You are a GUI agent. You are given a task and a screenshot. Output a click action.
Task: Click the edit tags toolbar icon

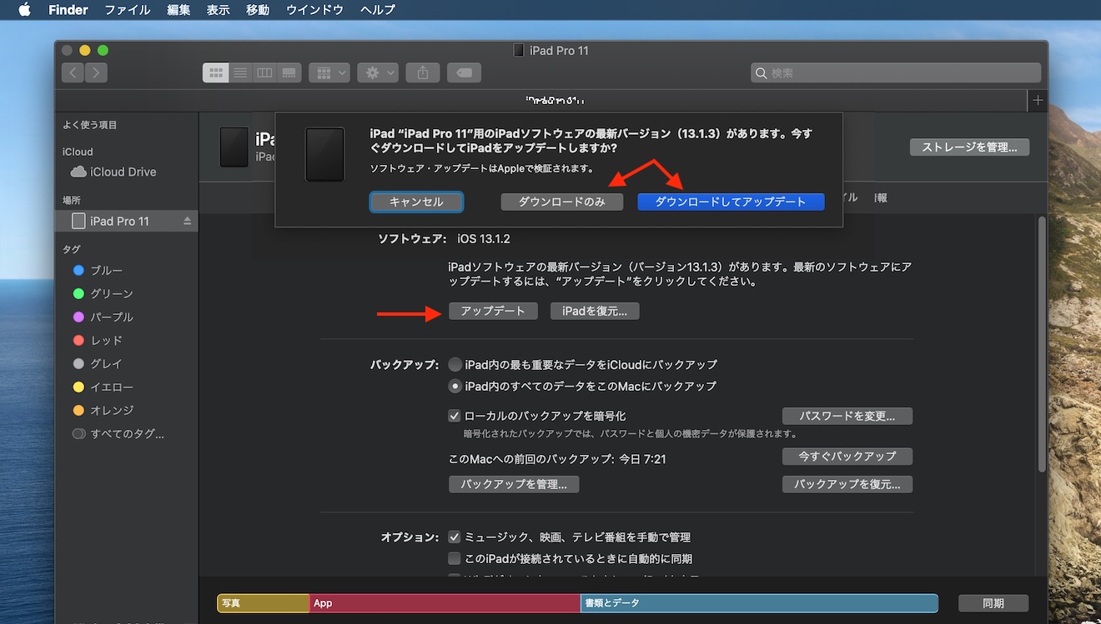(464, 72)
